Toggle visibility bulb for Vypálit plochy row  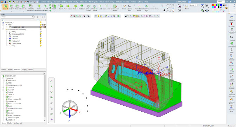pos(41,43)
